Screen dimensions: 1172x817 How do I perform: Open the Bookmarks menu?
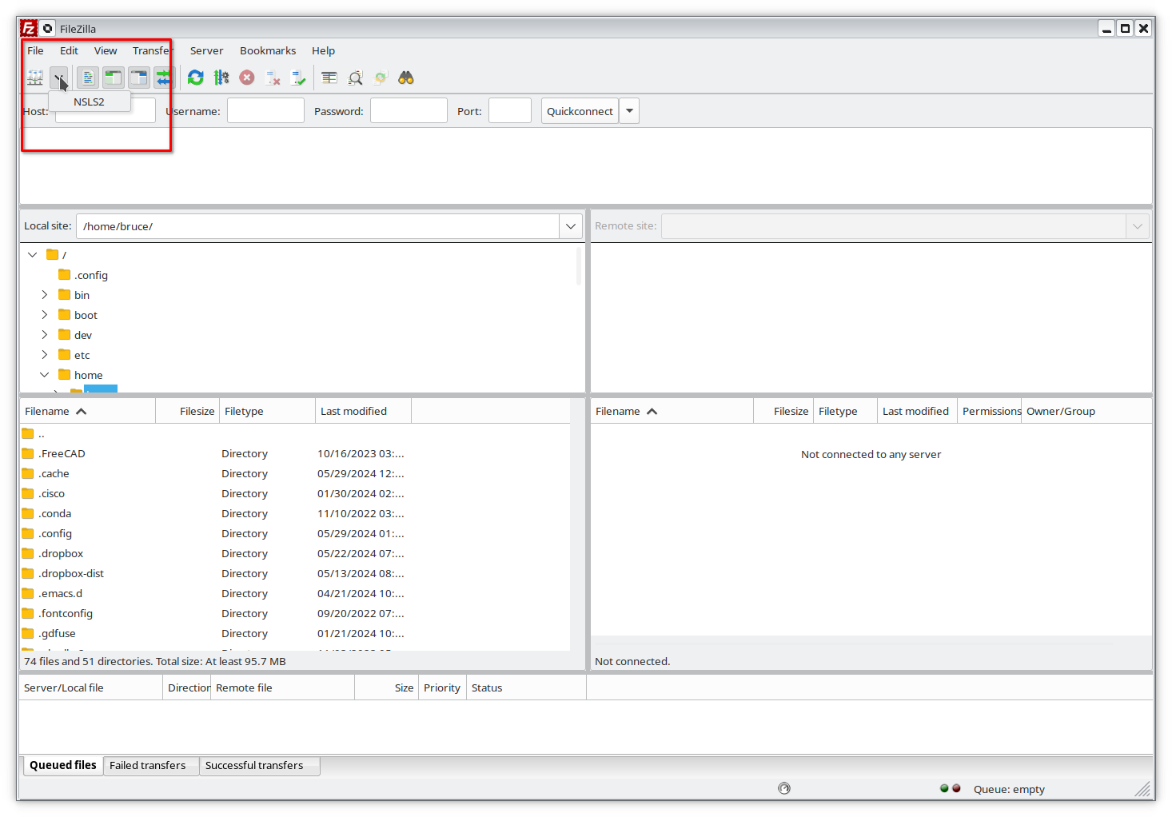point(268,50)
